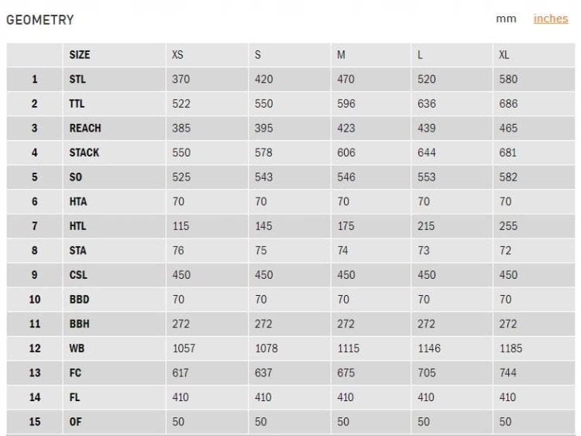Click the STA value 76

click(x=178, y=251)
